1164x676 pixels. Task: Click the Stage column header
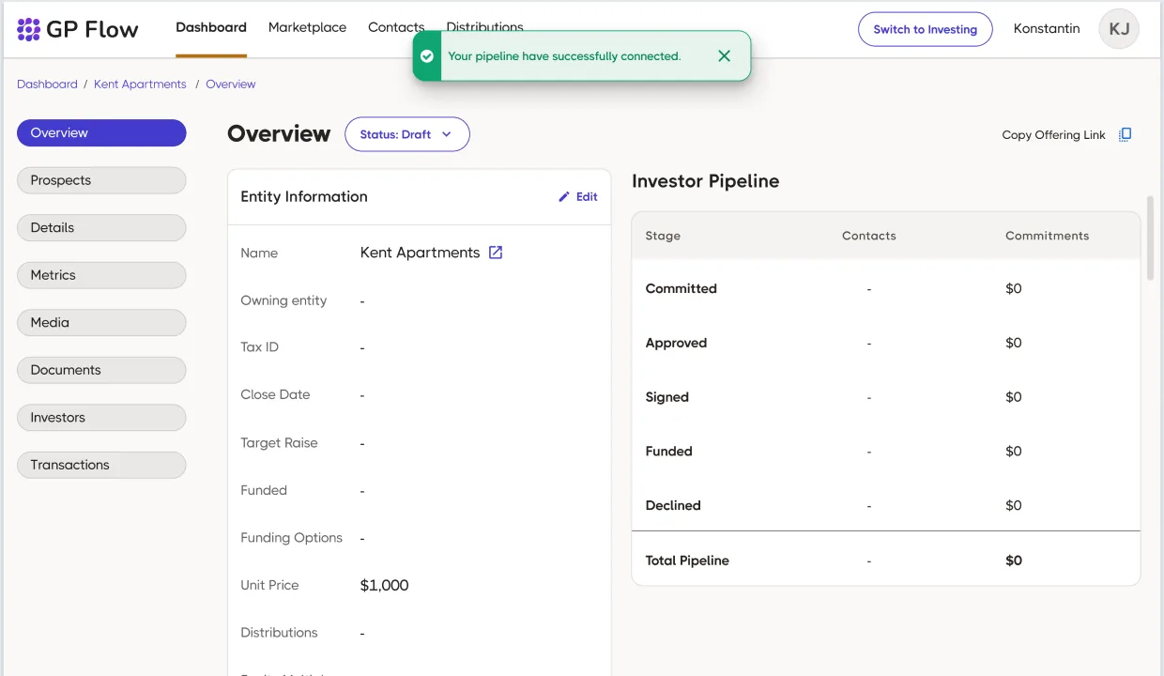coord(663,236)
